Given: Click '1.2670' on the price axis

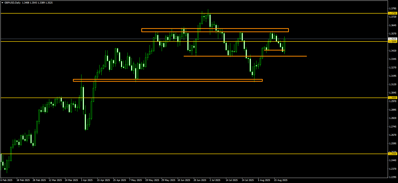Looking at the screenshot, I should pyautogui.click(x=393, y=135).
